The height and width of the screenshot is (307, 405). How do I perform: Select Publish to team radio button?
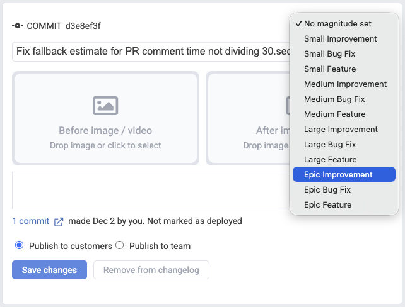click(119, 245)
